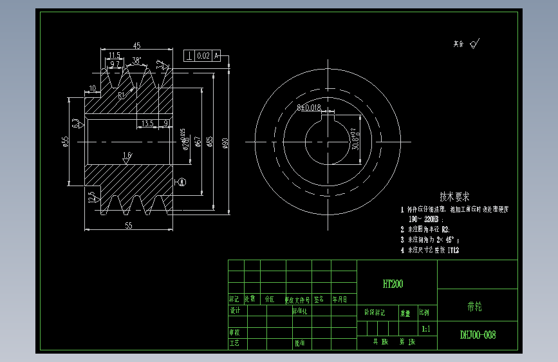Click the 'A' datum reference in tolerance frame
Image resolution: width=558 pixels, height=362 pixels.
click(x=216, y=55)
